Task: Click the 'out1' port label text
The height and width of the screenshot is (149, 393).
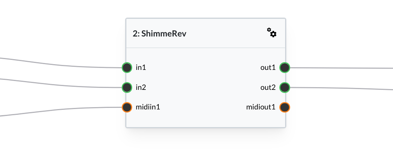Action: [x=268, y=68]
